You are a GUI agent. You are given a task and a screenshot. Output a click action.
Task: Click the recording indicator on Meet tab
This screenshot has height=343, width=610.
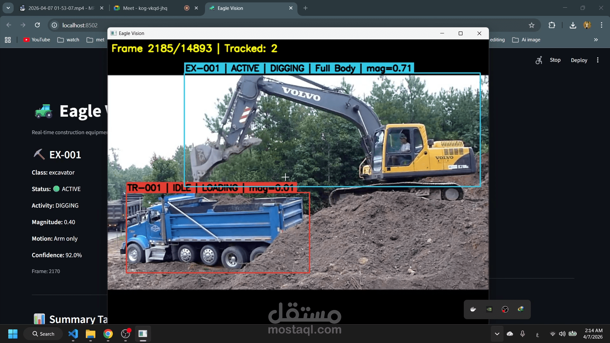187,8
